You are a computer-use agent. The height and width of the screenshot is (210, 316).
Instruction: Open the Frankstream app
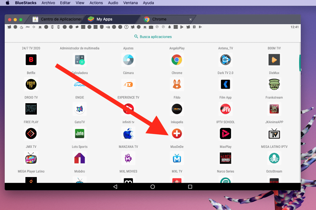(x=274, y=84)
